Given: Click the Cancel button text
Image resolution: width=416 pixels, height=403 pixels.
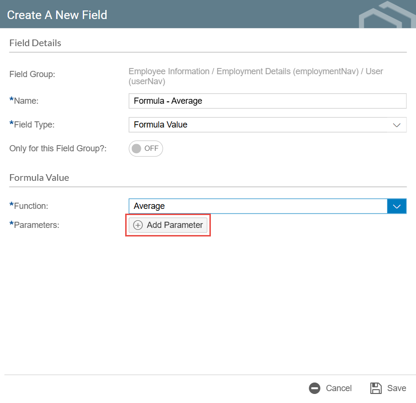Looking at the screenshot, I should pos(338,388).
